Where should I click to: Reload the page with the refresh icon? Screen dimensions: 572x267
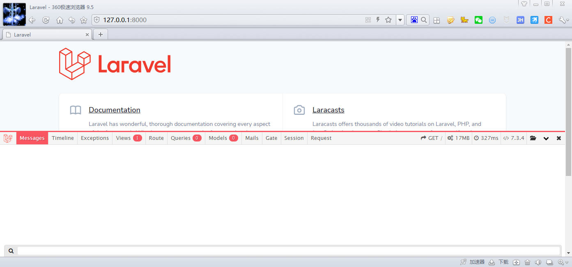coord(46,20)
